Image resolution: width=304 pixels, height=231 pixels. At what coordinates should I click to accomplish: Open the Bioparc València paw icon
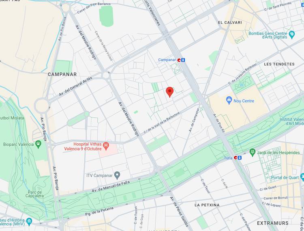point(39,144)
